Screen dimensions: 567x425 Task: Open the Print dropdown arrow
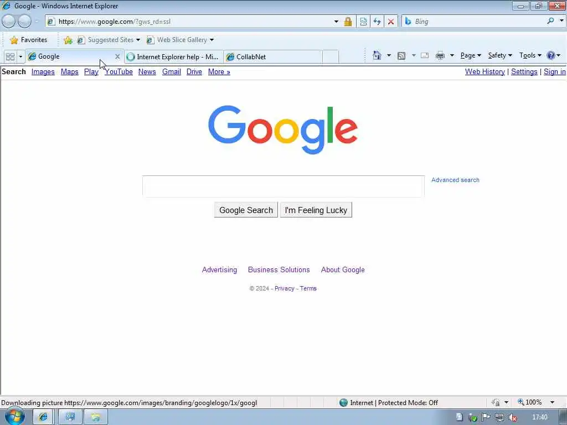pos(452,55)
